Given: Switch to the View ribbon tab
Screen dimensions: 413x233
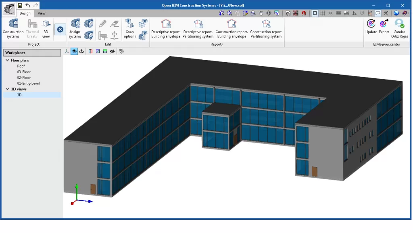Looking at the screenshot, I should [x=42, y=13].
